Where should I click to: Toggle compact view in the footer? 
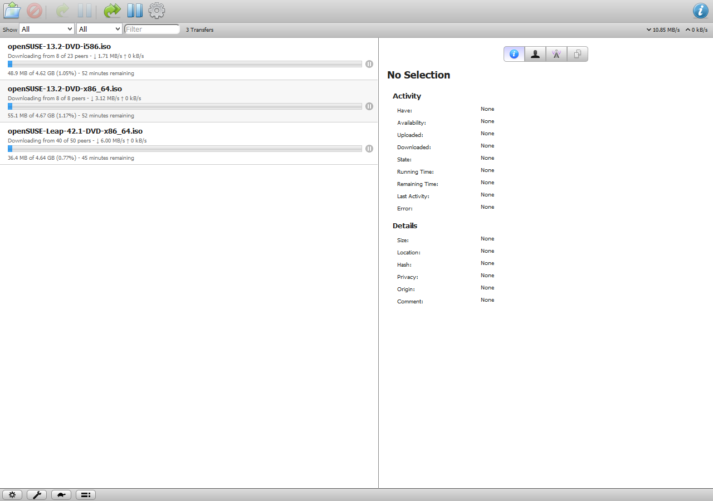(x=86, y=495)
